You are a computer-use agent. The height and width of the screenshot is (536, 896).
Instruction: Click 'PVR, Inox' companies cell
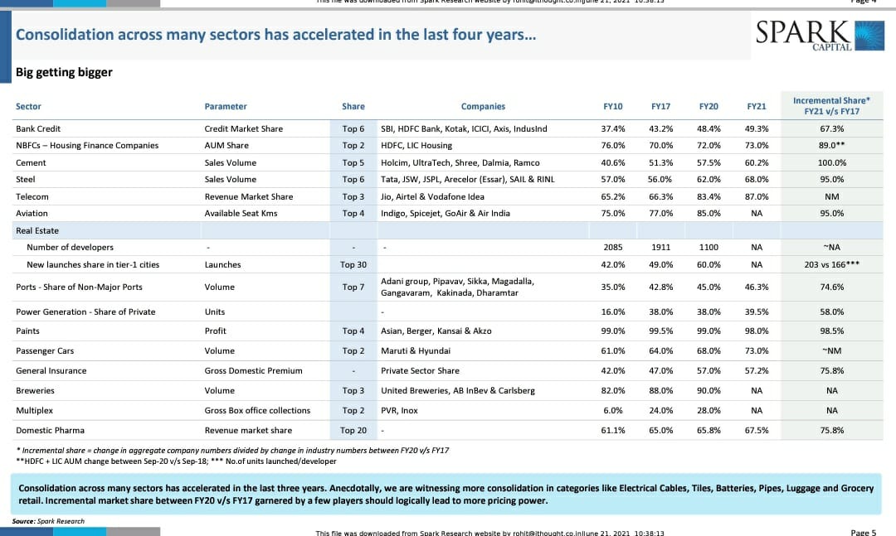399,410
